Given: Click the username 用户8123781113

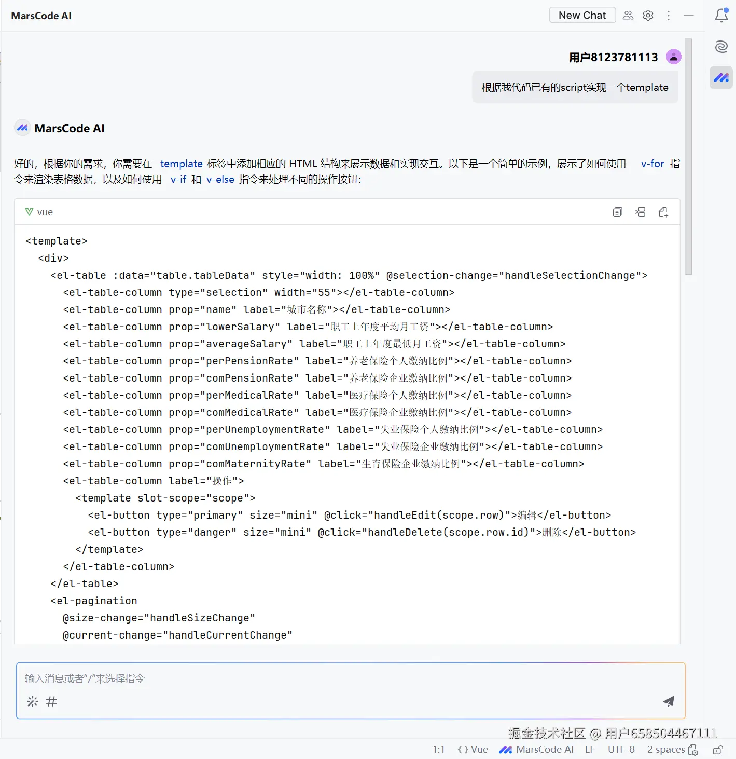Looking at the screenshot, I should point(613,57).
